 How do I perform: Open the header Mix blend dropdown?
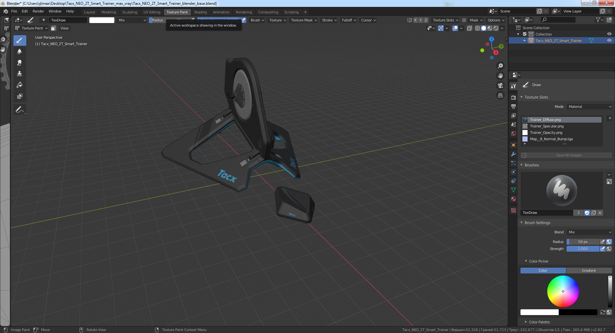click(132, 20)
